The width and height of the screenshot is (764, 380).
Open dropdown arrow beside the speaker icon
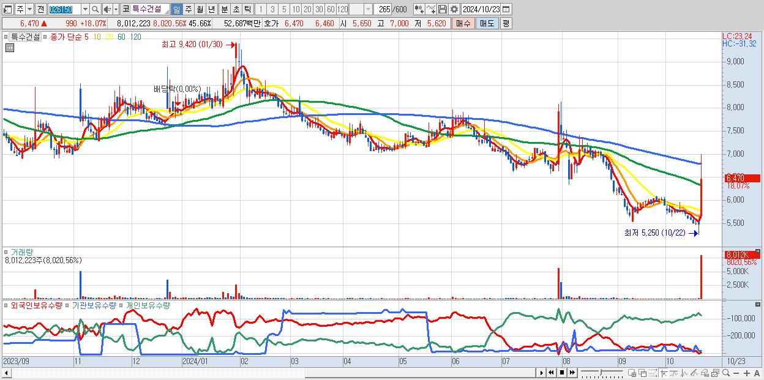116,9
